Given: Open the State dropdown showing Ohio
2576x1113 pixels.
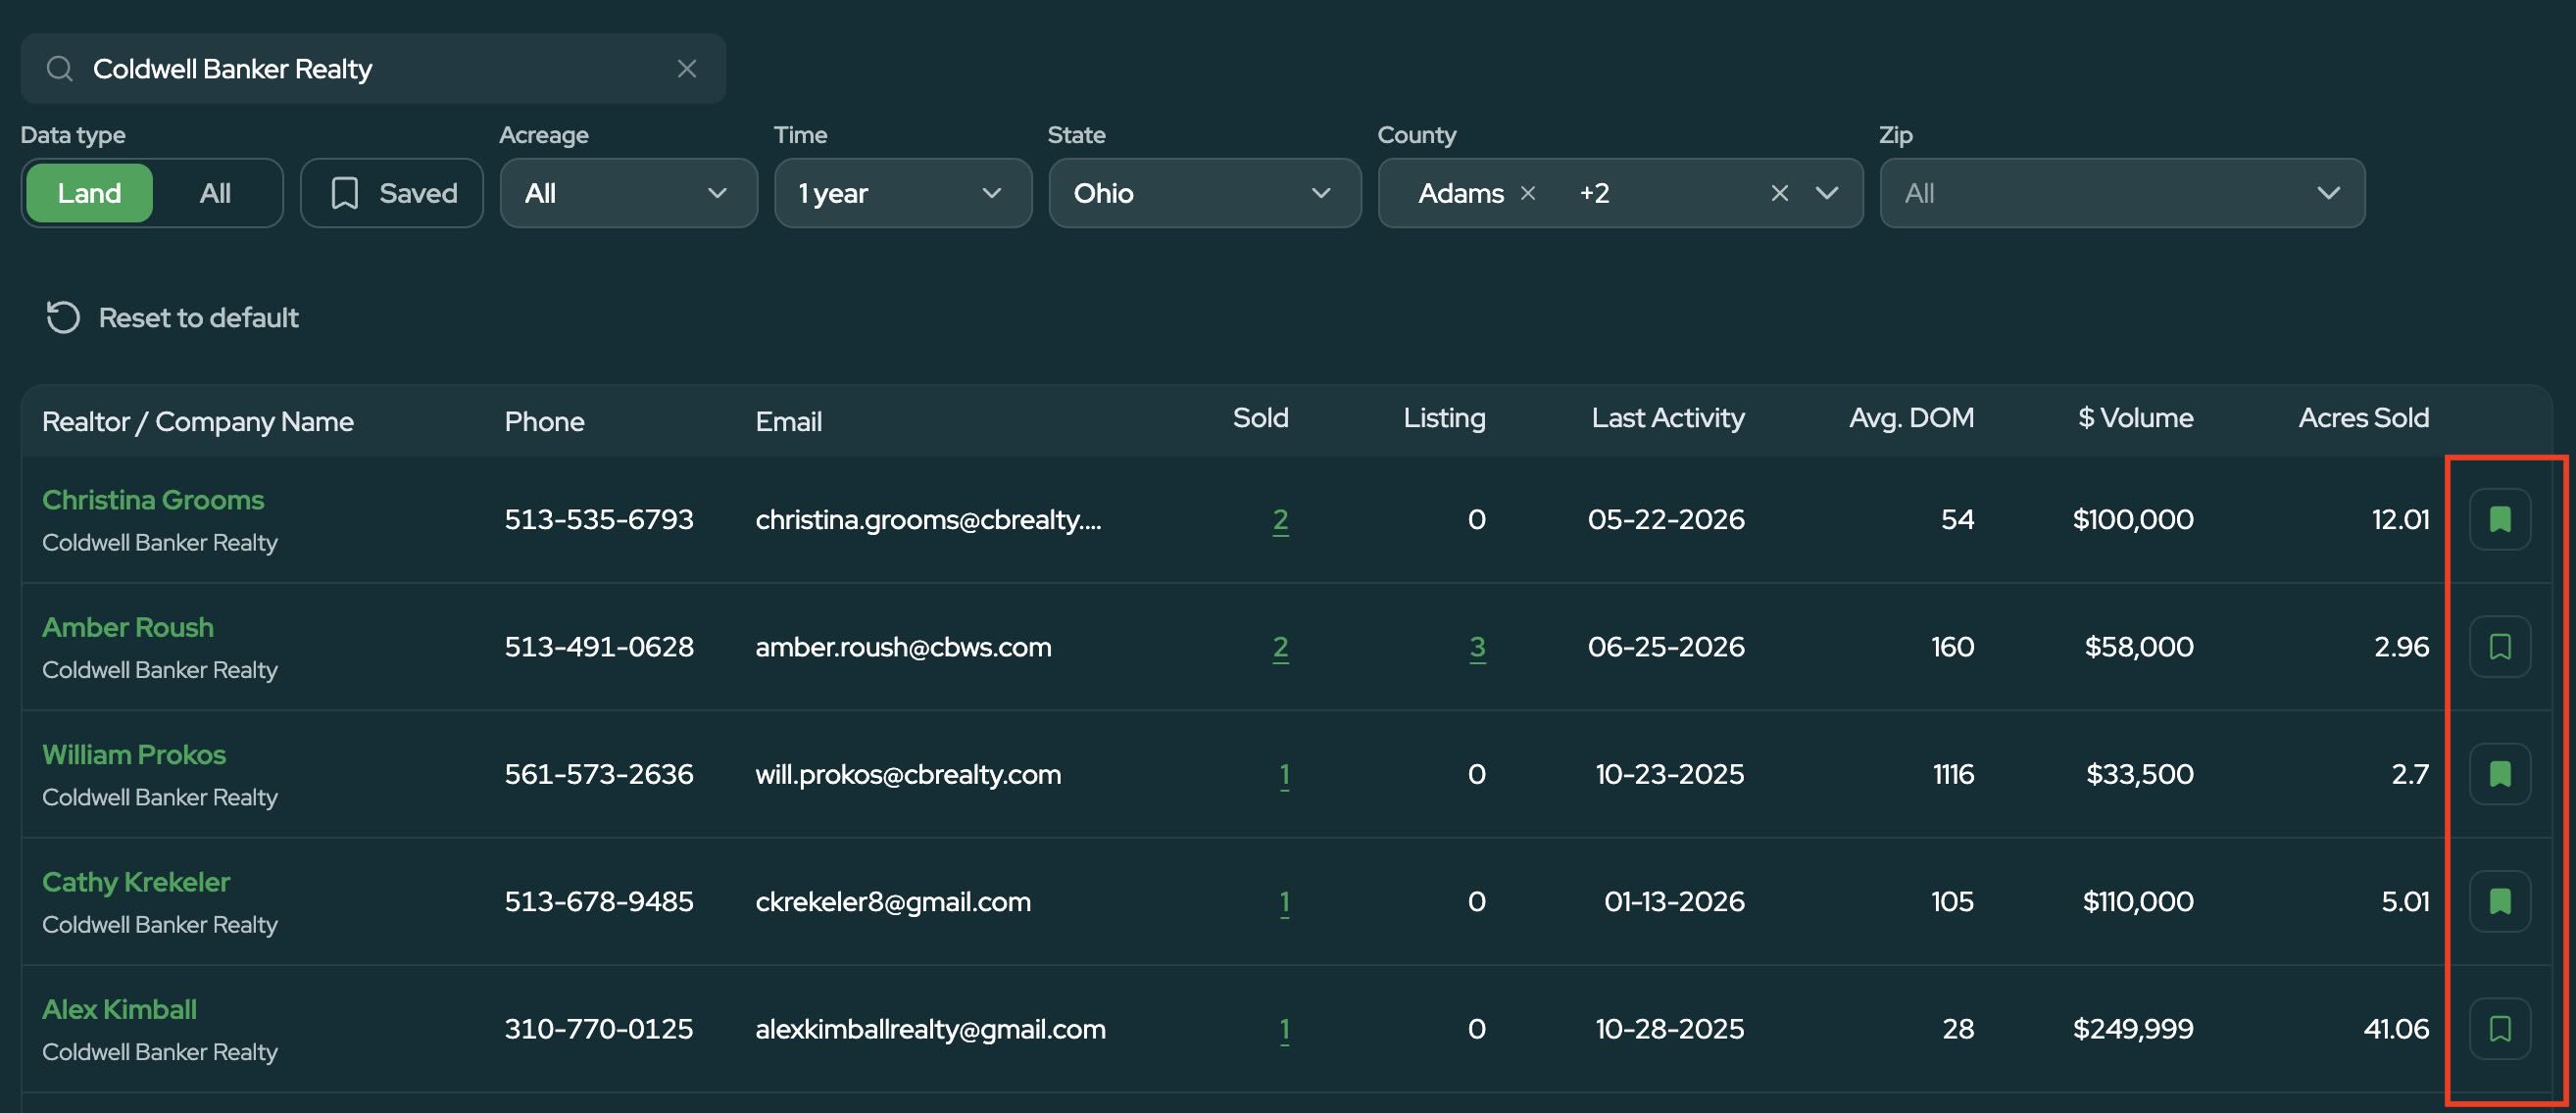Looking at the screenshot, I should click(1205, 193).
